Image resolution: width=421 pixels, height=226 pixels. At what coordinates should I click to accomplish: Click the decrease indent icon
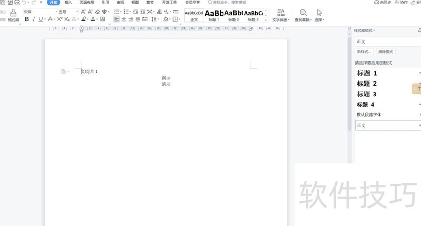pos(136,12)
